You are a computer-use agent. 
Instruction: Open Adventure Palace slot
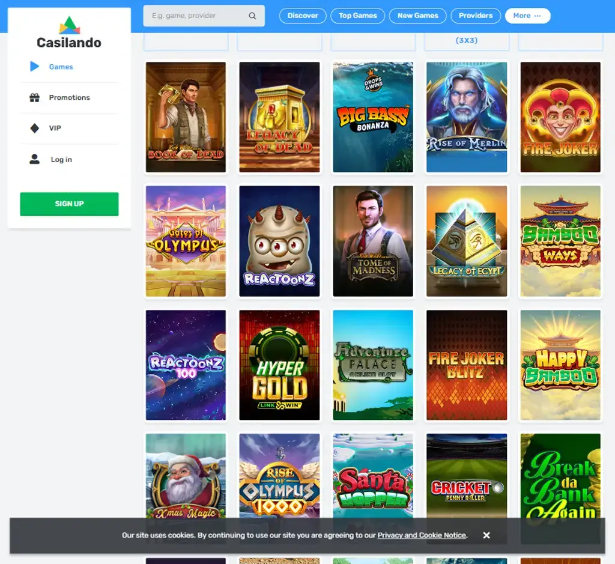pyautogui.click(x=373, y=365)
